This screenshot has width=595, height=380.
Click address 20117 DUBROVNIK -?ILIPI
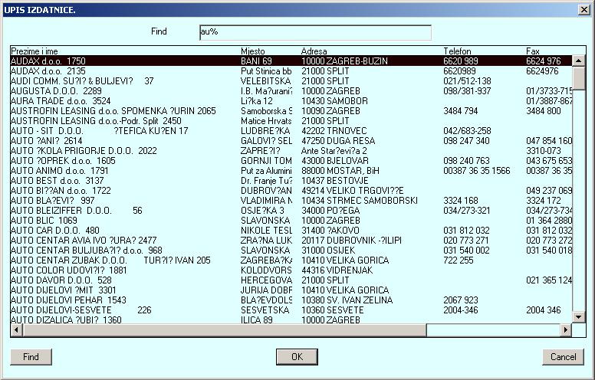point(351,241)
